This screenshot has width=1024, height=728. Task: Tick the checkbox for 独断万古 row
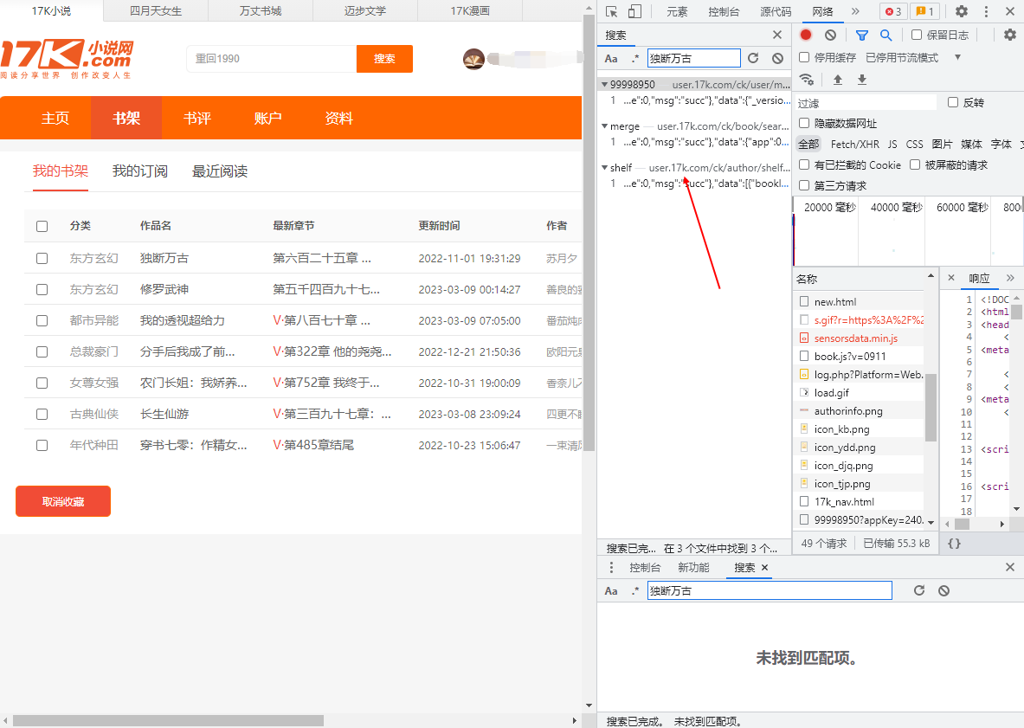pos(42,259)
